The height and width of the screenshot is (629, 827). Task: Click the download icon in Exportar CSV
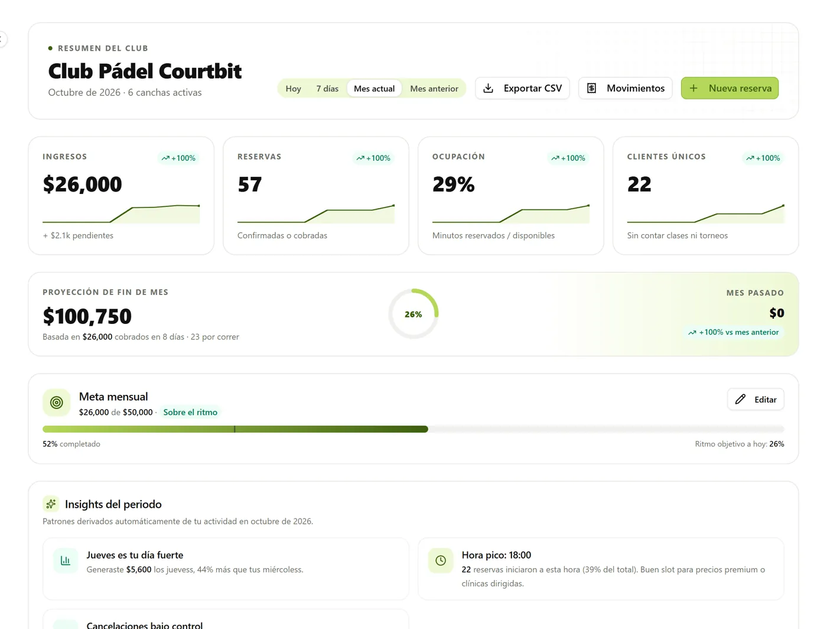[x=489, y=88]
